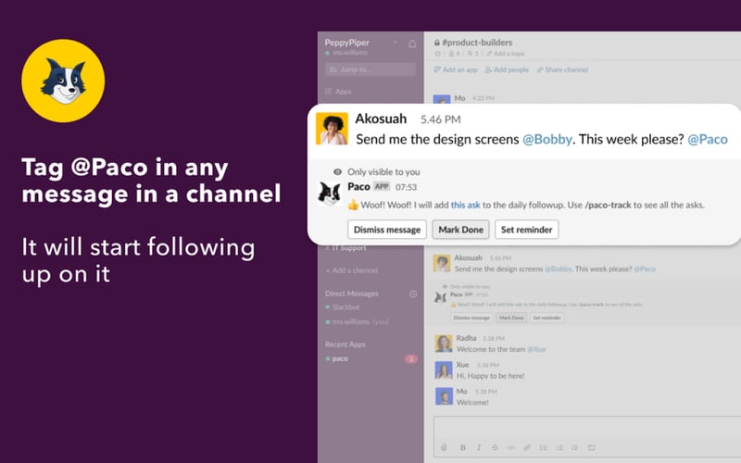Screen dimensions: 741x463
Task: Click Add an app link
Action: pyautogui.click(x=456, y=70)
